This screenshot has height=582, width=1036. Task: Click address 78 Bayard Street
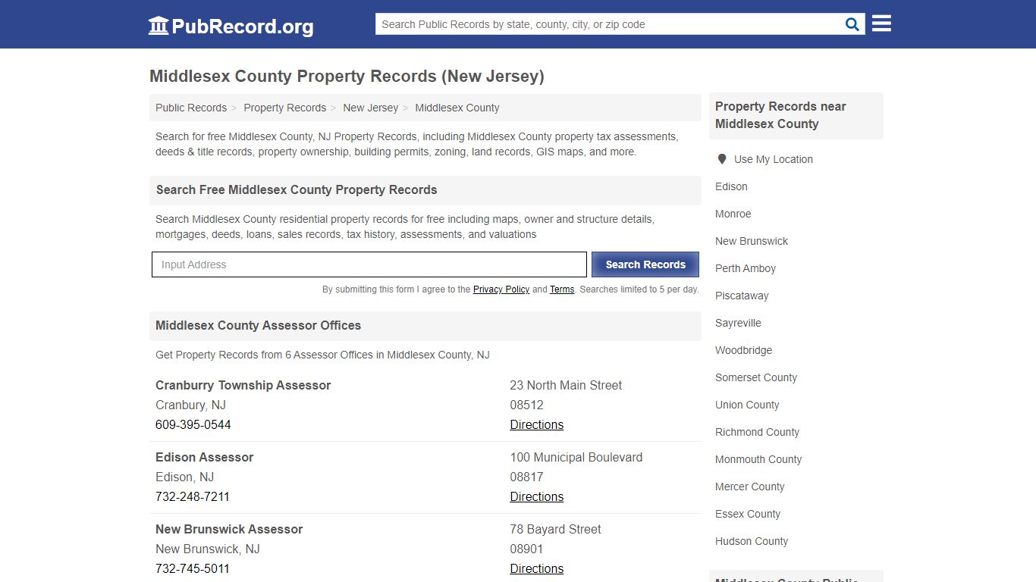click(556, 529)
